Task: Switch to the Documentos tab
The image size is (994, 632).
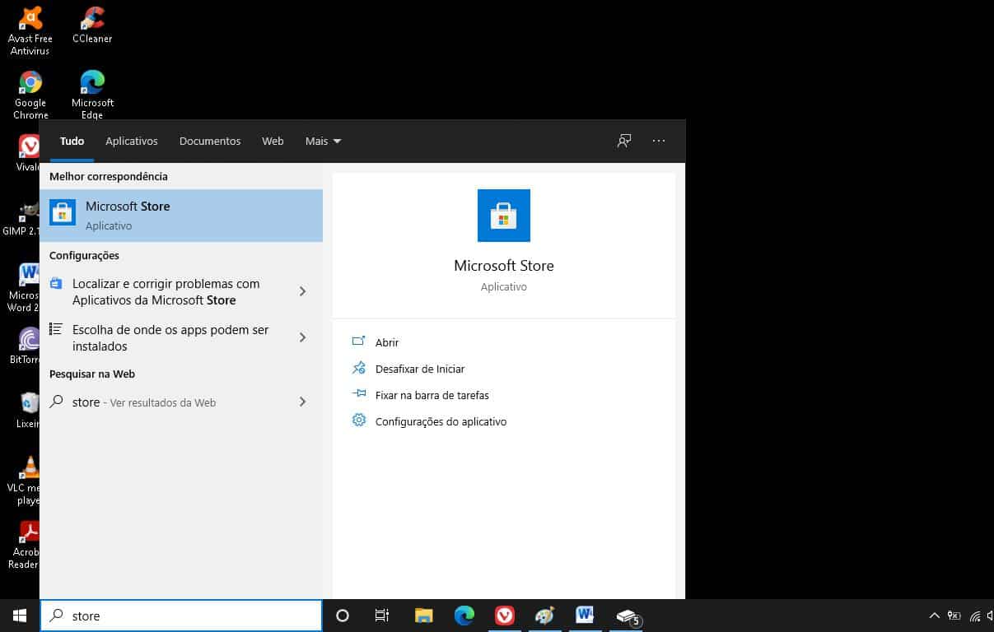Action: 210,141
